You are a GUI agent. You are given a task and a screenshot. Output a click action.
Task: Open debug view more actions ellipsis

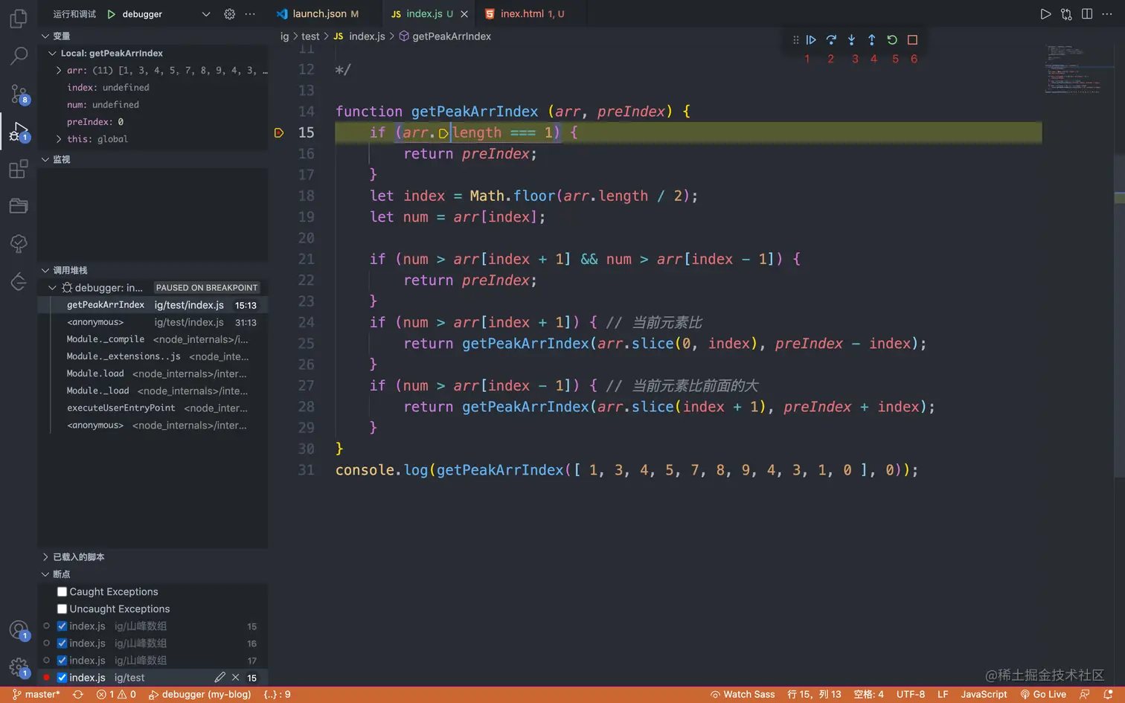pos(250,14)
